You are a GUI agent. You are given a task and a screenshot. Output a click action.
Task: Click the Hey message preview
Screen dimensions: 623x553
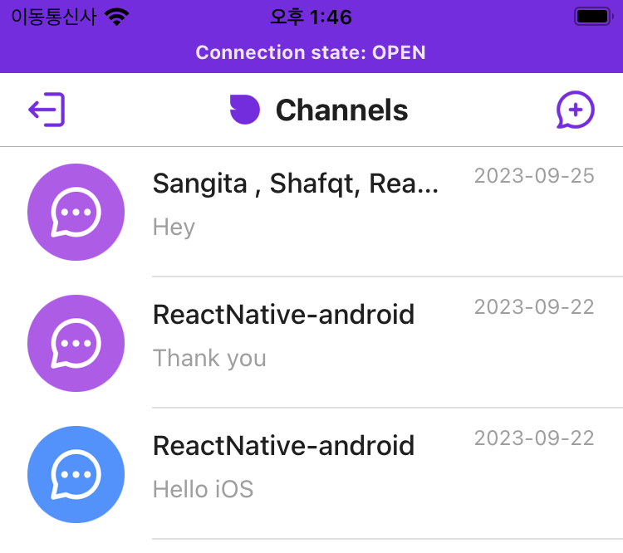tap(174, 228)
